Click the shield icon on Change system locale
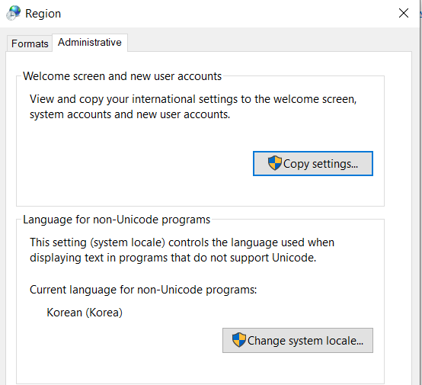 tap(239, 339)
